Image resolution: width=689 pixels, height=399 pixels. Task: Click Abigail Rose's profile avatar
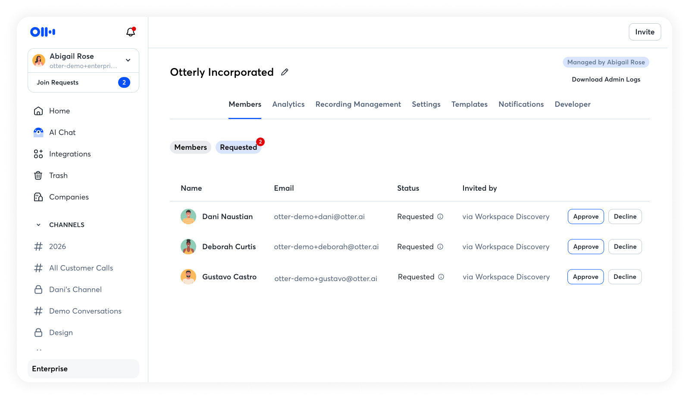[39, 60]
